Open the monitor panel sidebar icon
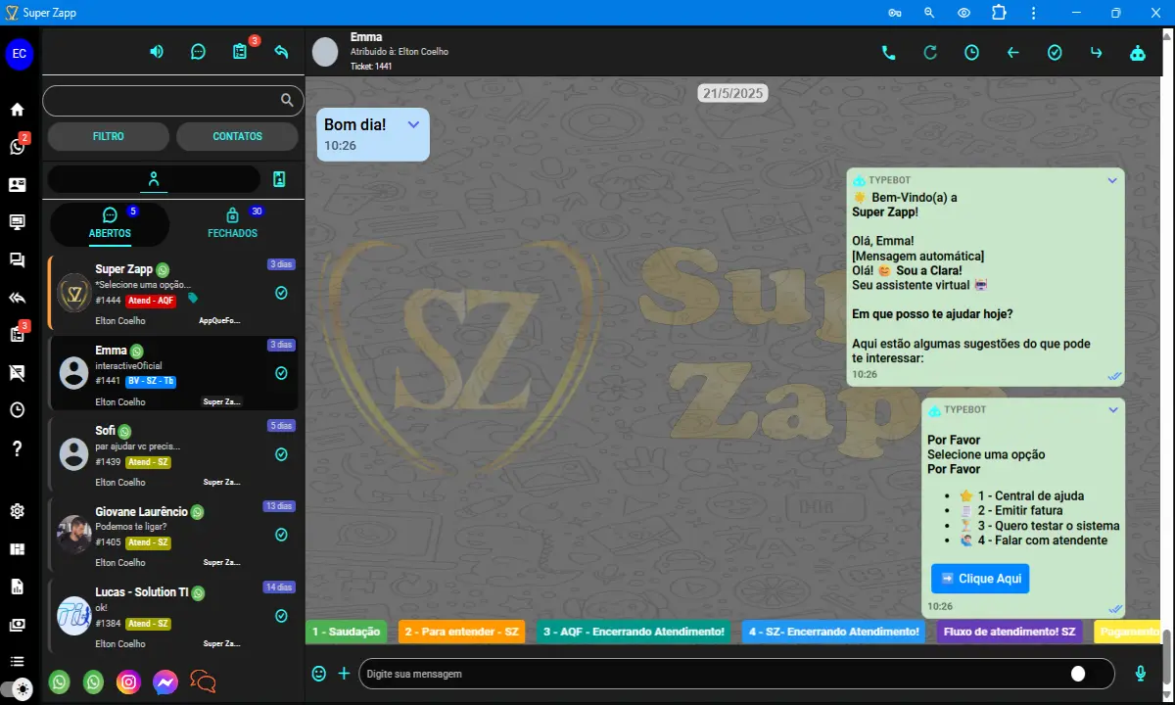Screen dimensions: 1175x705 point(17,222)
